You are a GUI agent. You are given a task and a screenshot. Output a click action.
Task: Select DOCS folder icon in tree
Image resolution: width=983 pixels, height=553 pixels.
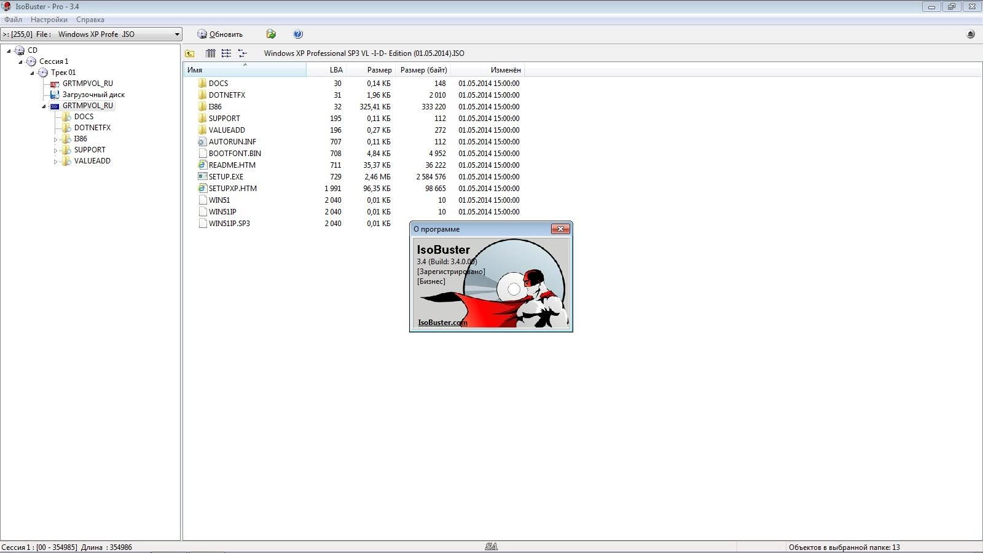66,117
